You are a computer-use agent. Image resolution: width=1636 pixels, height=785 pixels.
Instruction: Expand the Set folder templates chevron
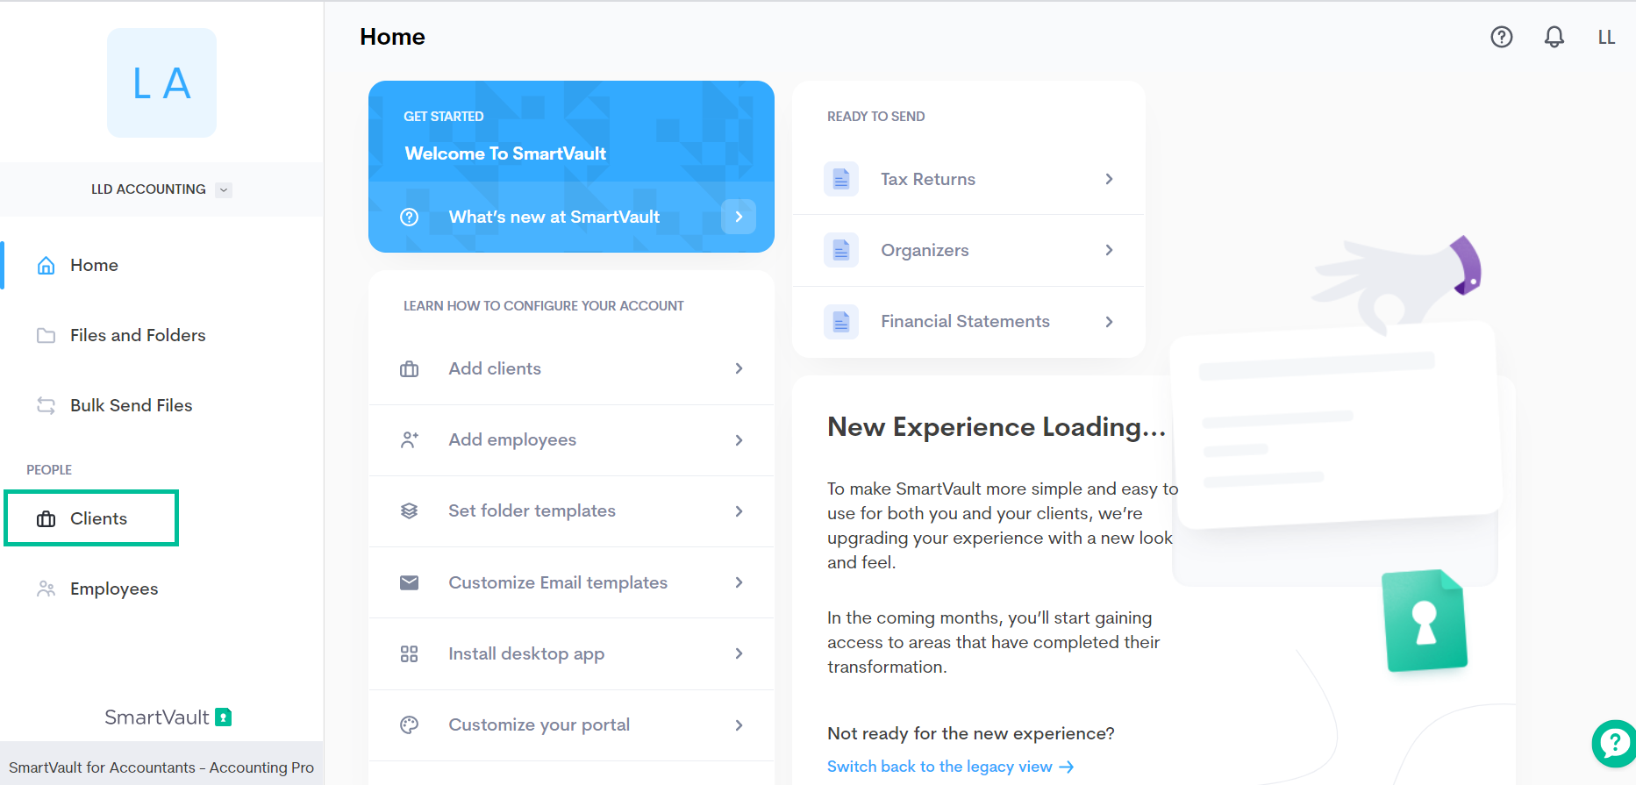click(x=739, y=511)
